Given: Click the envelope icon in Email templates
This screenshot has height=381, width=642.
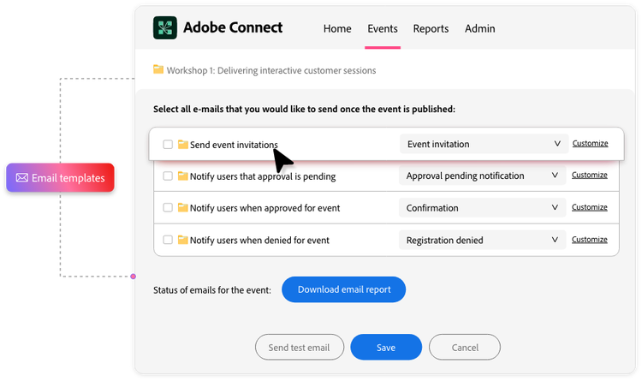Looking at the screenshot, I should 22,178.
